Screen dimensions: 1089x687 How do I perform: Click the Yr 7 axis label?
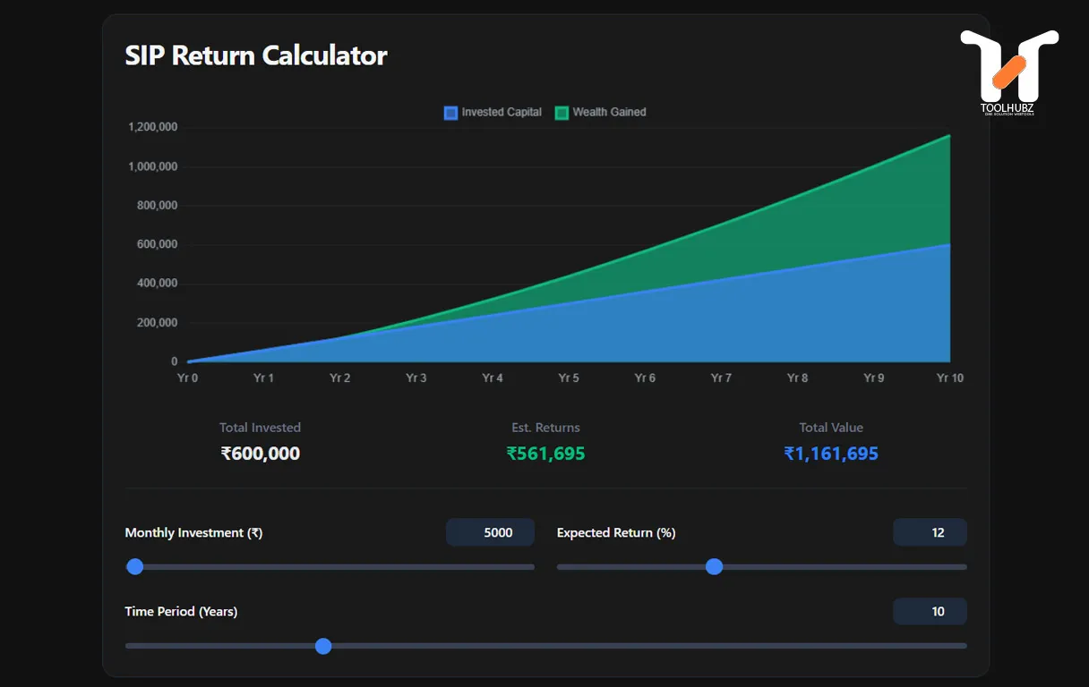[x=721, y=378]
